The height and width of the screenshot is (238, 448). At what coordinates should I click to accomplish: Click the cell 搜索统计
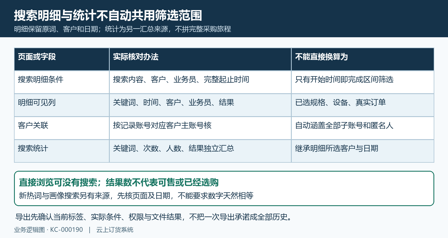click(x=62, y=151)
